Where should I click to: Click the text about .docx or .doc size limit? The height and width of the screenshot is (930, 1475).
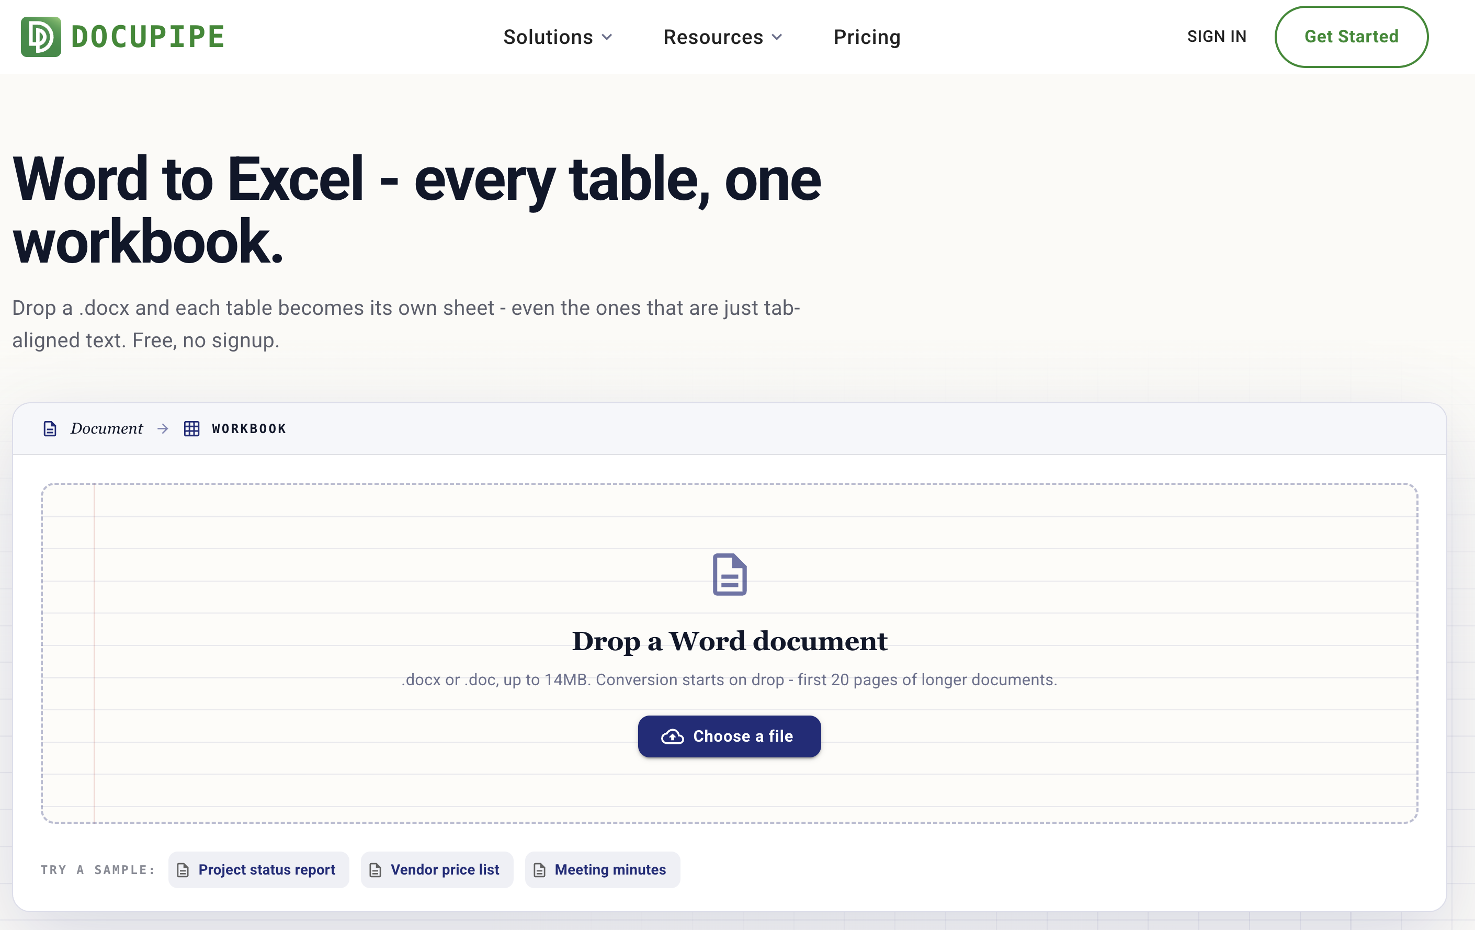(729, 680)
